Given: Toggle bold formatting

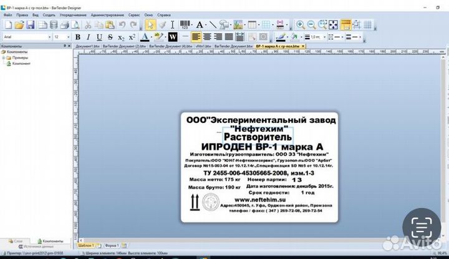Looking at the screenshot, I should pos(77,37).
